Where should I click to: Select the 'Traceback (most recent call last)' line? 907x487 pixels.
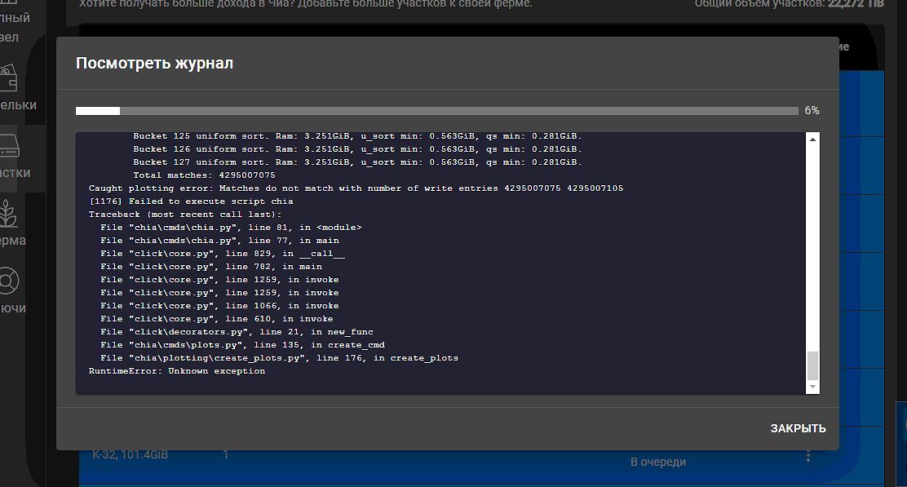[185, 215]
